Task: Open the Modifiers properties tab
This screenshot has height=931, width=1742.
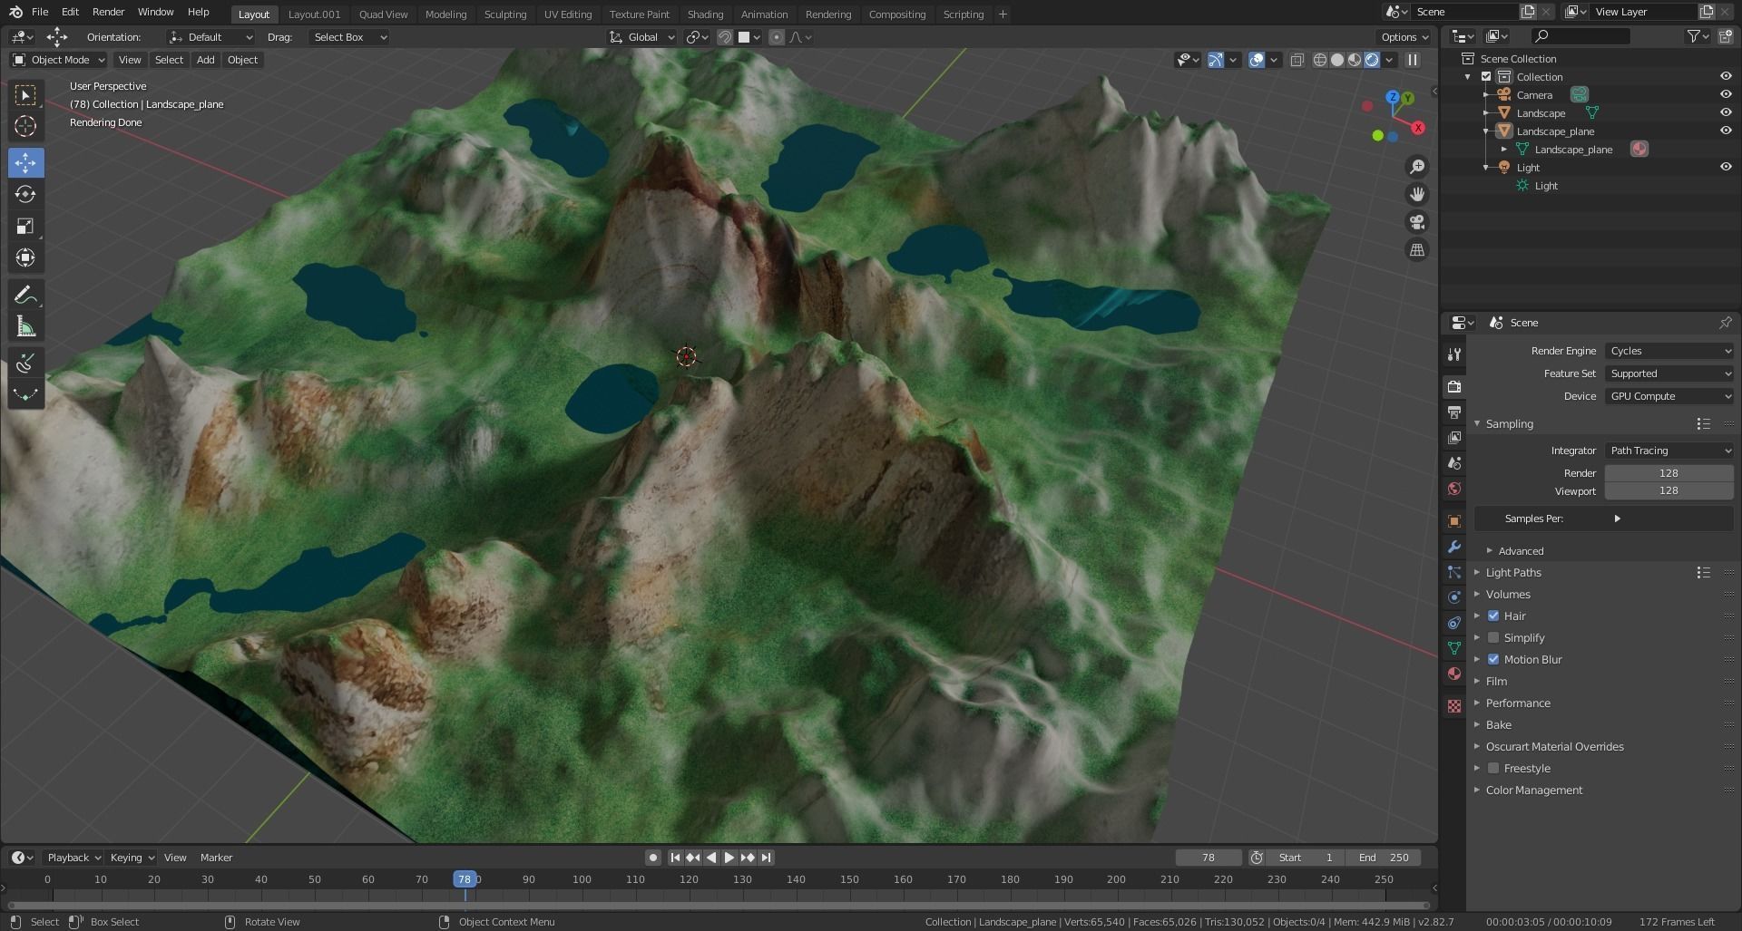Action: pyautogui.click(x=1453, y=547)
